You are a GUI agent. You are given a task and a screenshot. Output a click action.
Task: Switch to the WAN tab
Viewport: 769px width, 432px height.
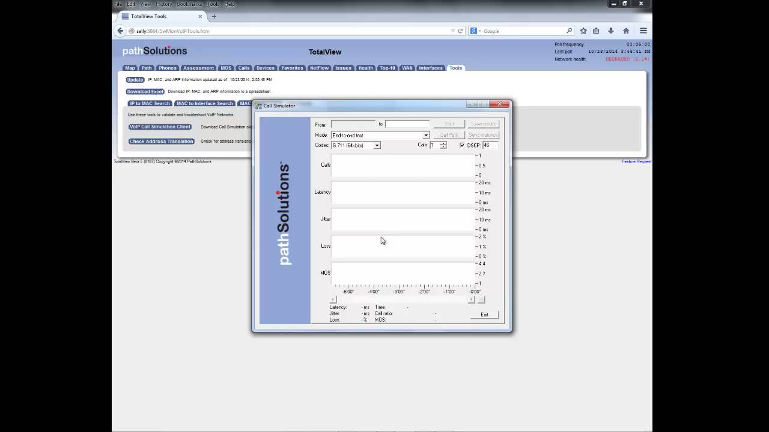[x=407, y=68]
